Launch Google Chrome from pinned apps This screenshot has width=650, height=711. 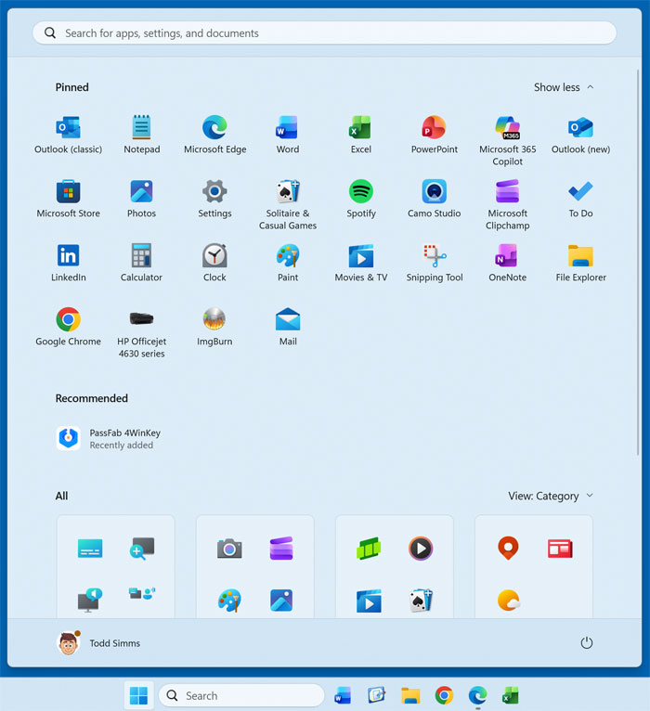[68, 327]
